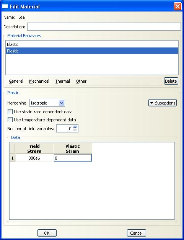This screenshot has height=240, width=184.
Task: Delete the selected material behavior
Action: point(171,81)
